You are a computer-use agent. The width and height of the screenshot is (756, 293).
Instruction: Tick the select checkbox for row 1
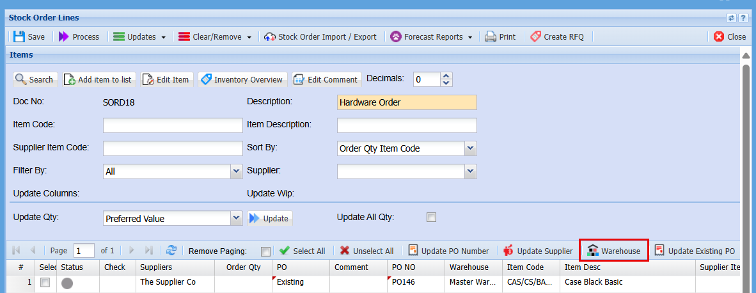(x=45, y=283)
